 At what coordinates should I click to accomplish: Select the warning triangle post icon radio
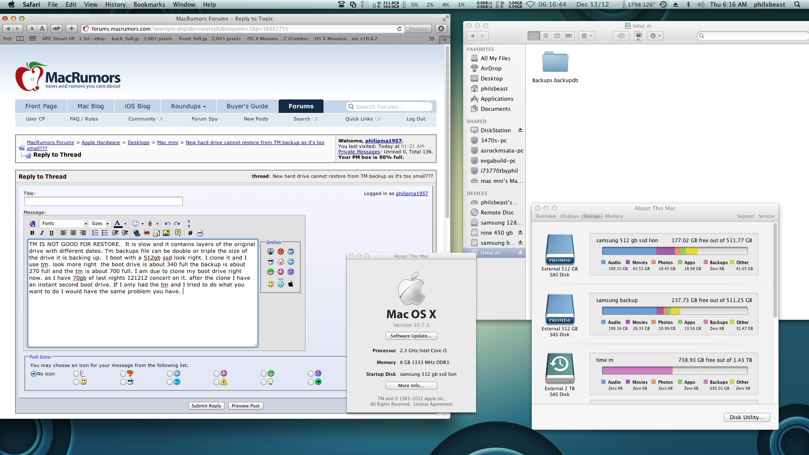point(217,382)
